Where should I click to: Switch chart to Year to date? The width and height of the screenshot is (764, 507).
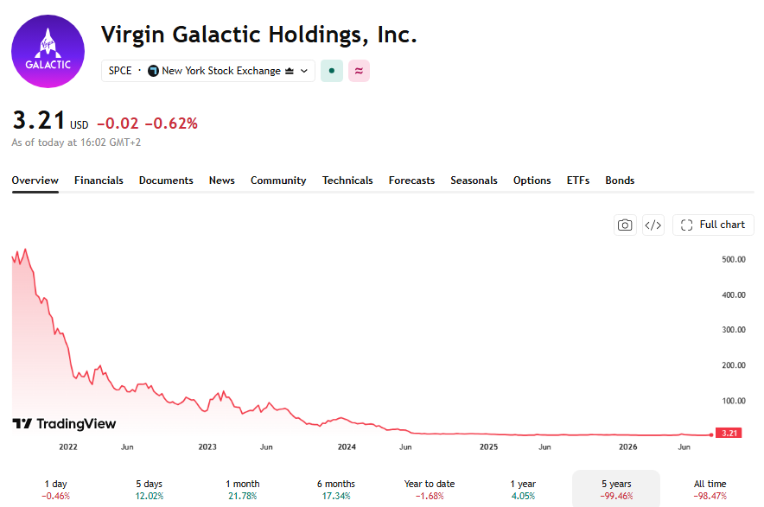coord(430,490)
